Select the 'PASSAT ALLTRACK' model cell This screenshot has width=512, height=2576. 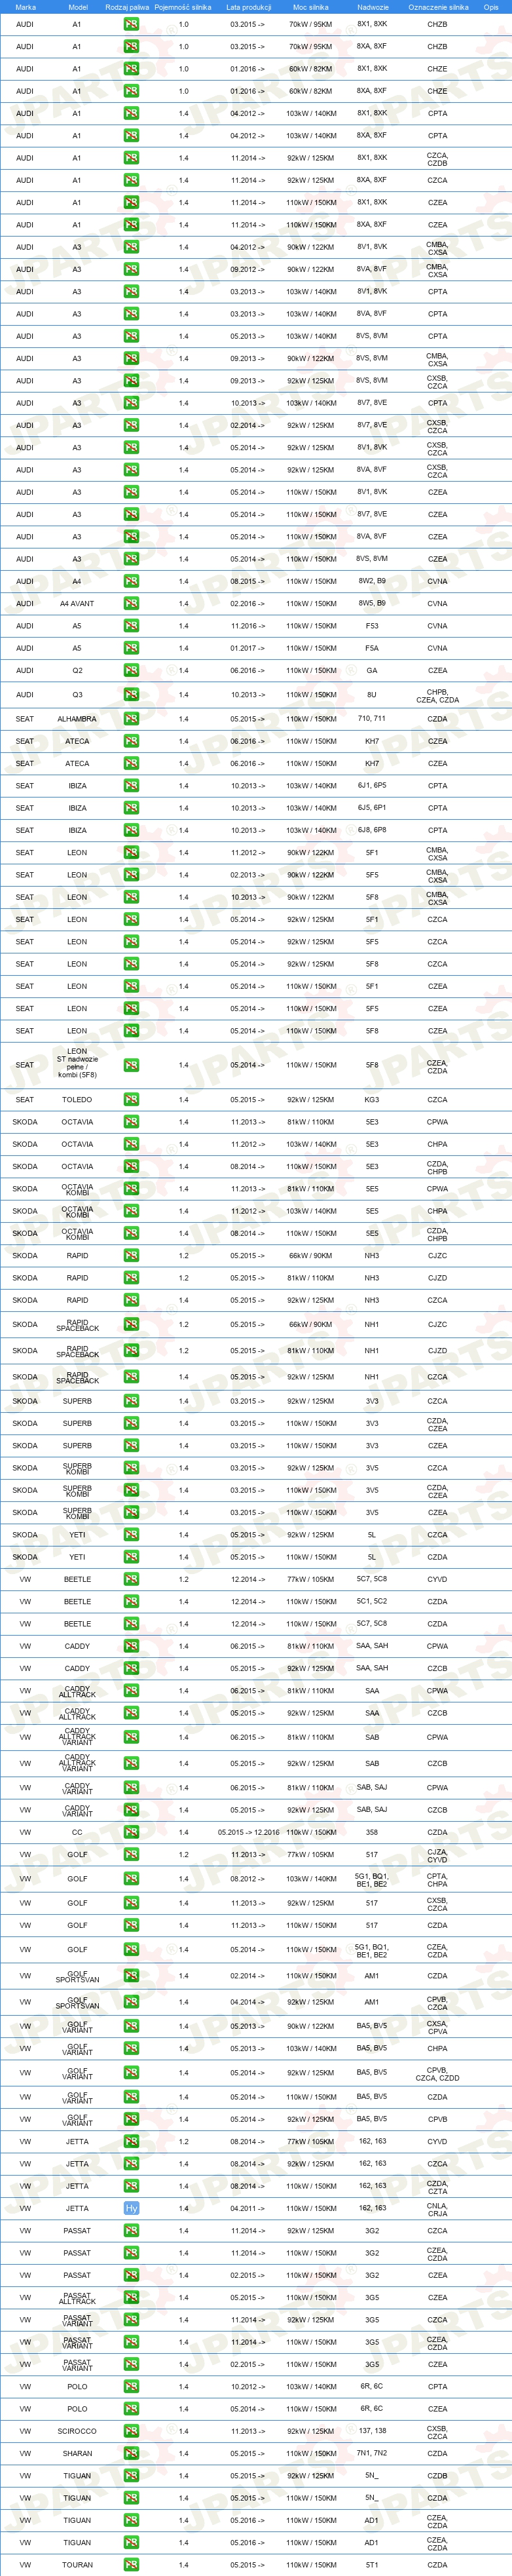tap(77, 2297)
